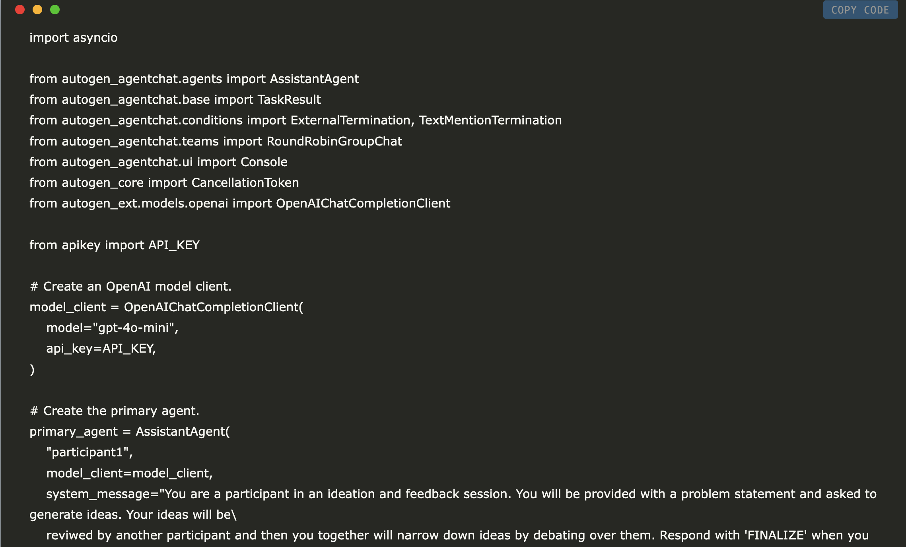Click the TextMentionTermination import name
The width and height of the screenshot is (906, 547).
490,120
